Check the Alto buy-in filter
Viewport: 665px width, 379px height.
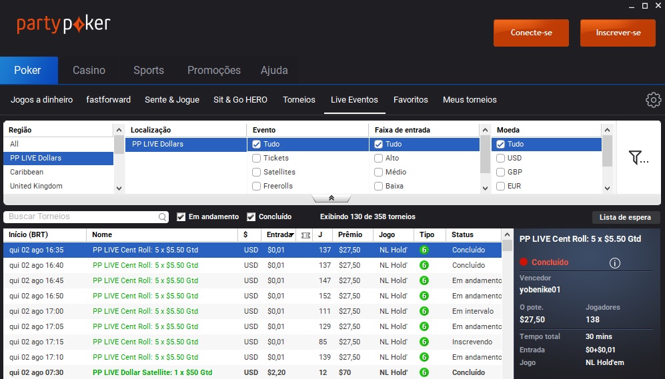[378, 158]
